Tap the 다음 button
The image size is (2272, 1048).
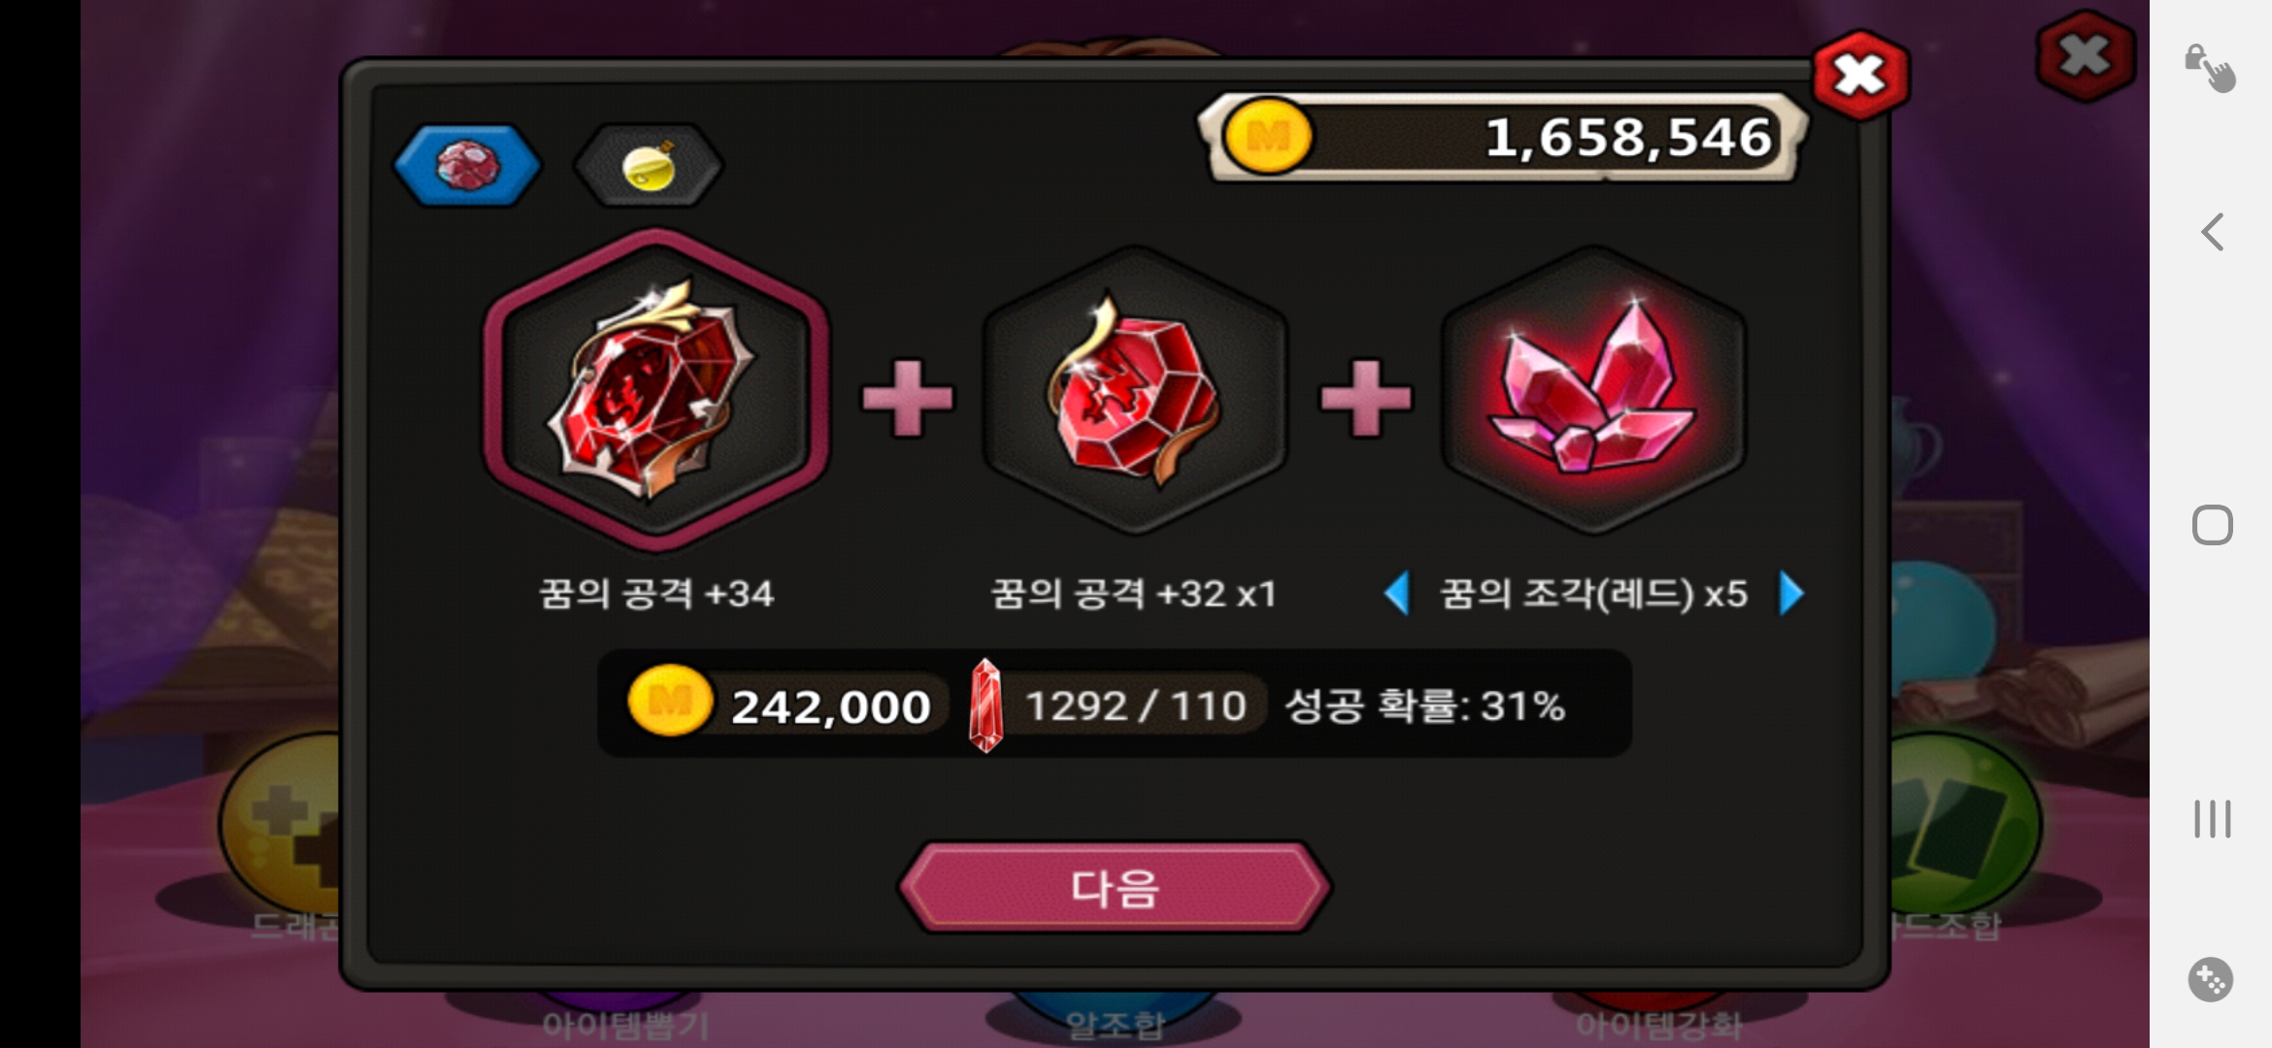[x=1115, y=888]
